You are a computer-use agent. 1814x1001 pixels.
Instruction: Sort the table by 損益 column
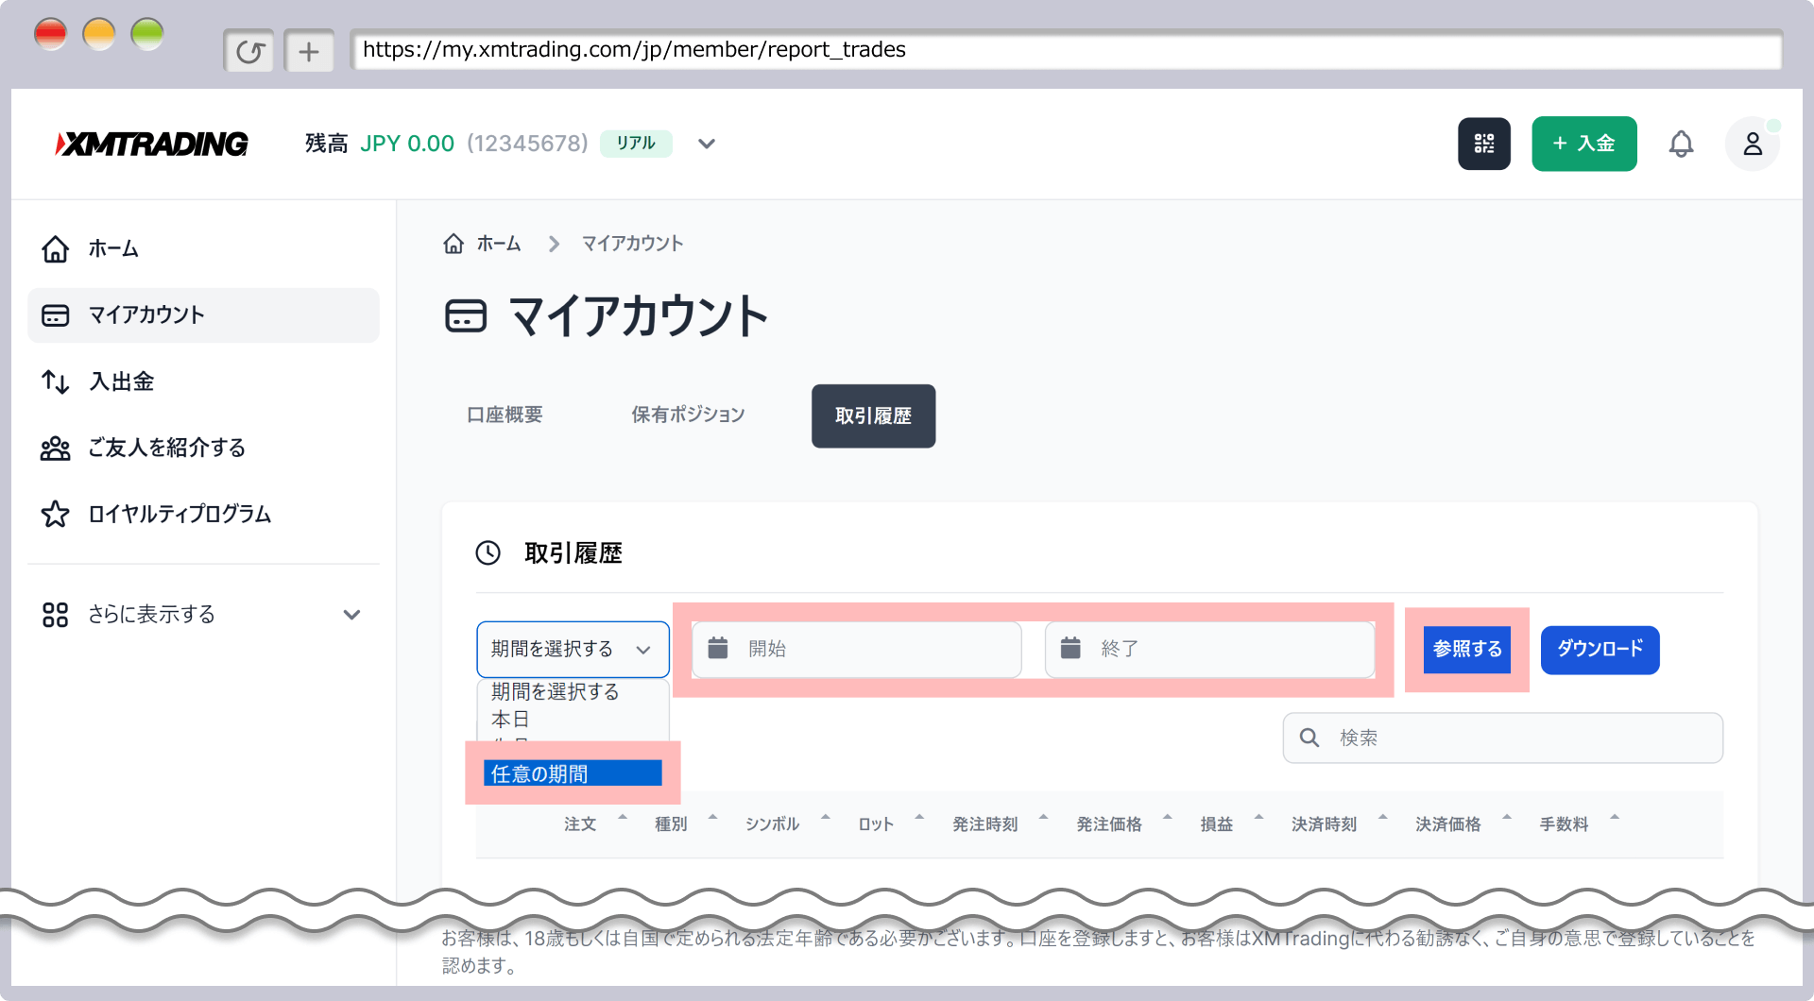pos(1216,823)
